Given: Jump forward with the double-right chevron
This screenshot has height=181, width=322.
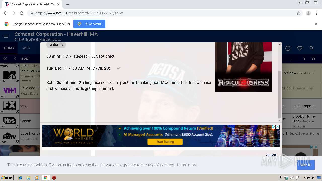Looking at the screenshot, I should pyautogui.click(x=313, y=59).
